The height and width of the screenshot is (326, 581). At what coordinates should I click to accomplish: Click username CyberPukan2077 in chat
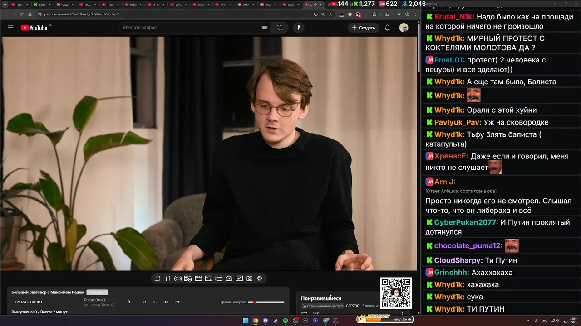click(466, 222)
